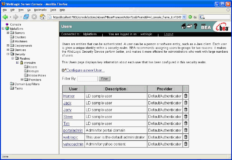Click the Stop loading icon
Image resolution: width=232 pixels, height=160 pixels.
point(34,17)
